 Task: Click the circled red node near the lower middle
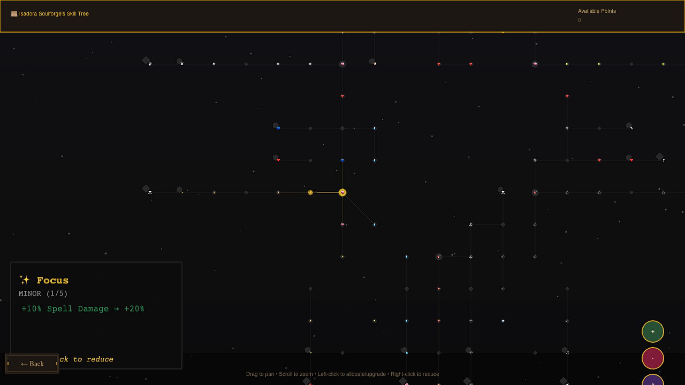click(x=439, y=257)
